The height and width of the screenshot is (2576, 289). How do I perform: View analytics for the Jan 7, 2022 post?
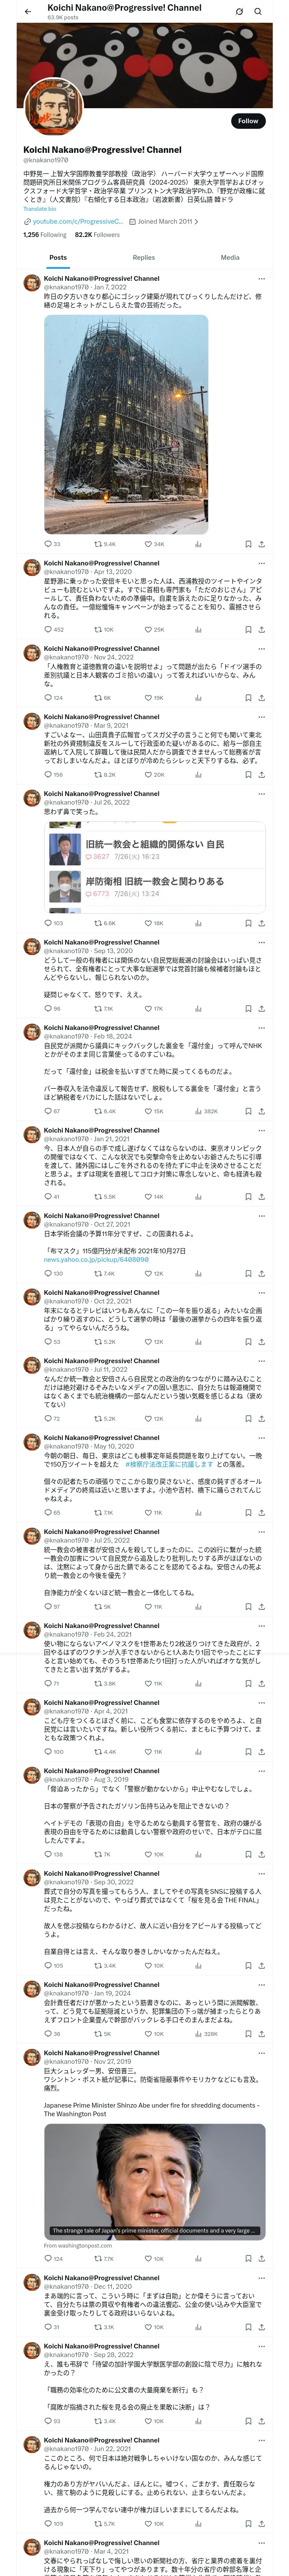pyautogui.click(x=197, y=544)
